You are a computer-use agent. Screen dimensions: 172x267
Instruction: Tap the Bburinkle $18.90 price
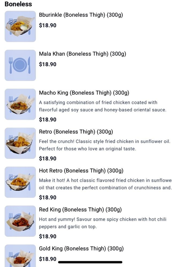tap(48, 25)
